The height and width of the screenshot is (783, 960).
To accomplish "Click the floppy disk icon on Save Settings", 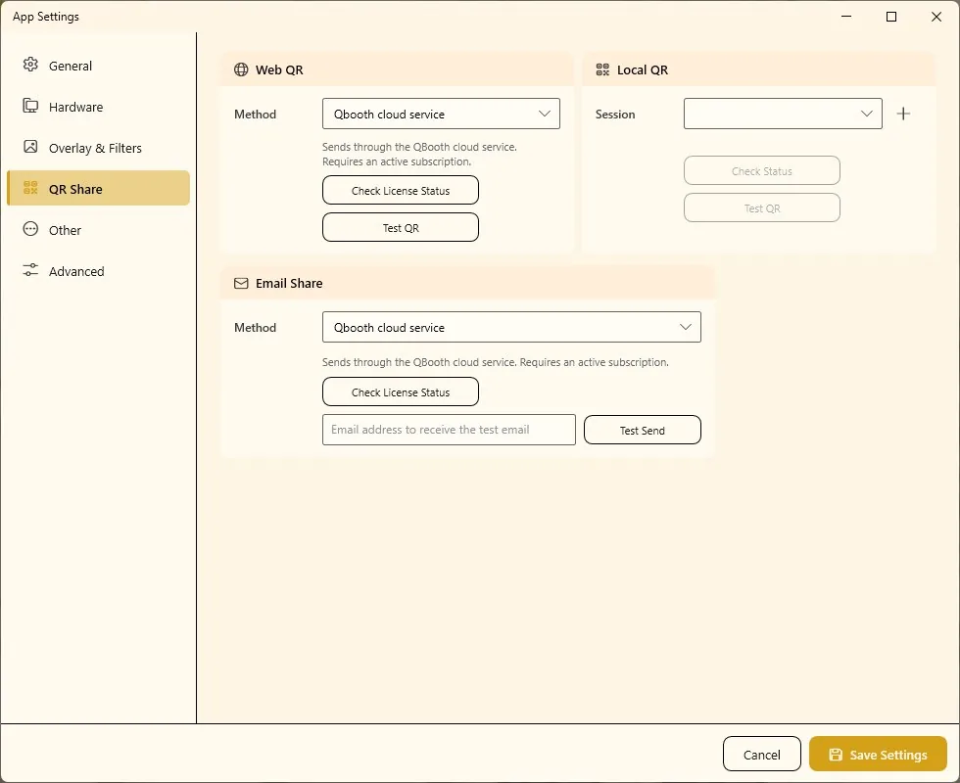I will tap(836, 755).
